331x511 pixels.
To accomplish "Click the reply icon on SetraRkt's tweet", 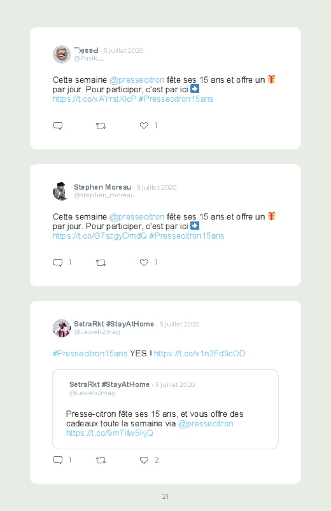I will pyautogui.click(x=58, y=460).
